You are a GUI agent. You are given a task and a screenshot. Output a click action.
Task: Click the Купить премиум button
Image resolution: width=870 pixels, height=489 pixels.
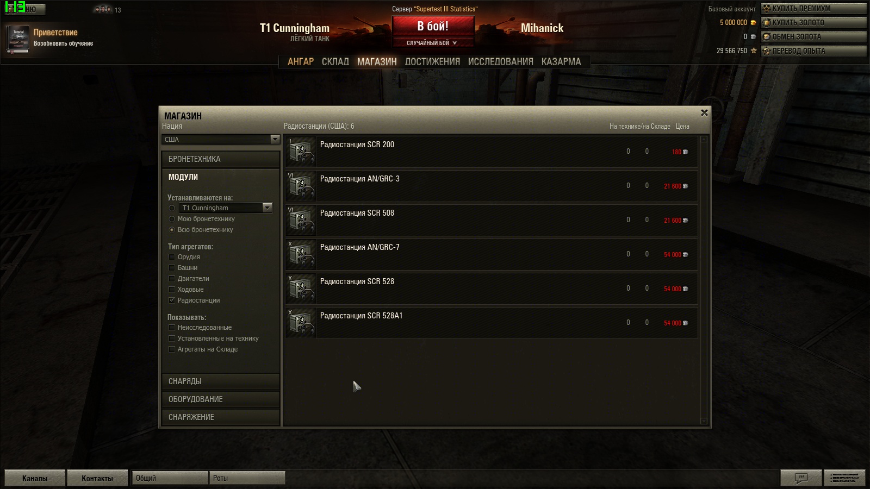[813, 9]
